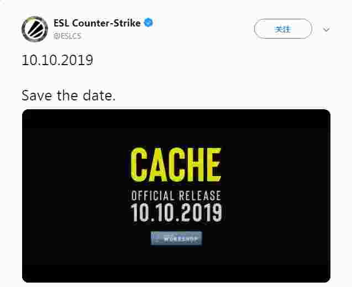Expand the chevron menu beside 关注

[x=326, y=30]
